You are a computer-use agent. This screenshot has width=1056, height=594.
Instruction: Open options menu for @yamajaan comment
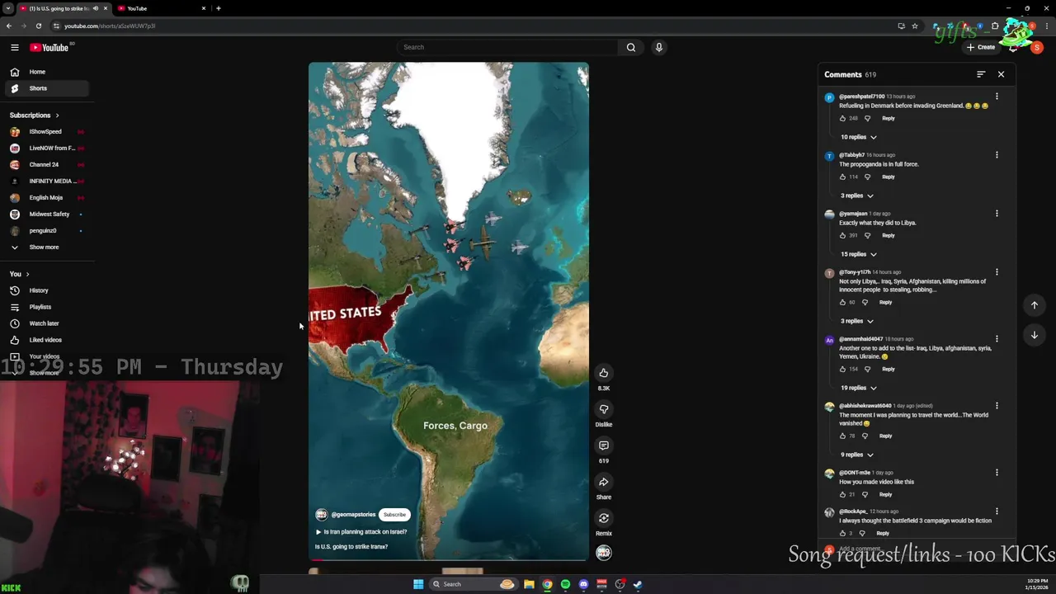pos(997,214)
